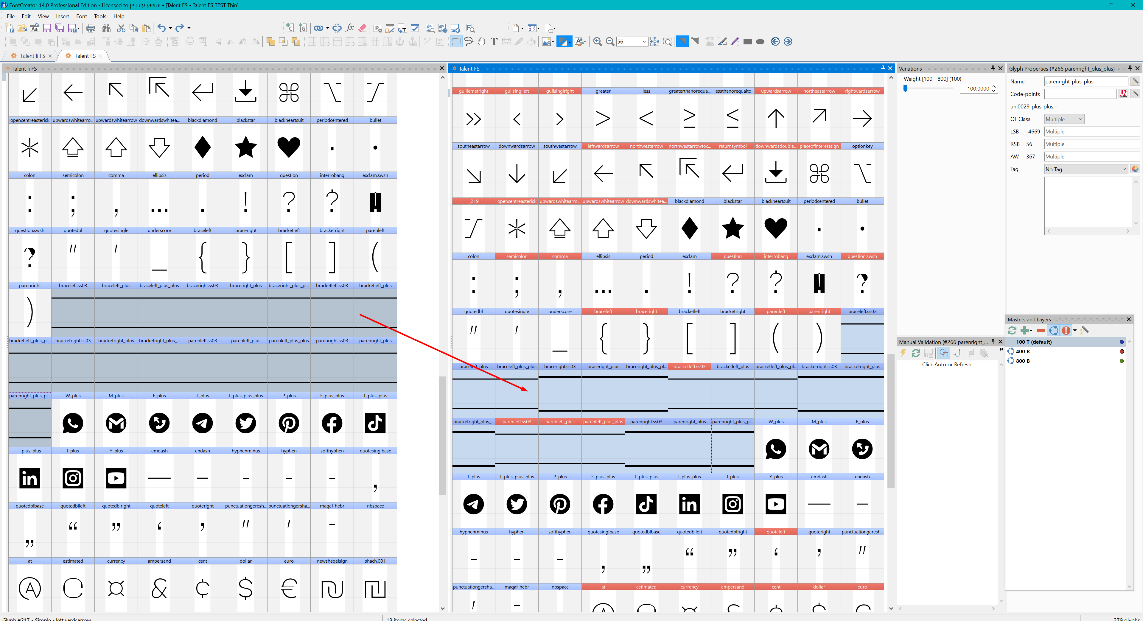Screen dimensions: 1143x621
Task: Open the Insert menu
Action: point(62,16)
